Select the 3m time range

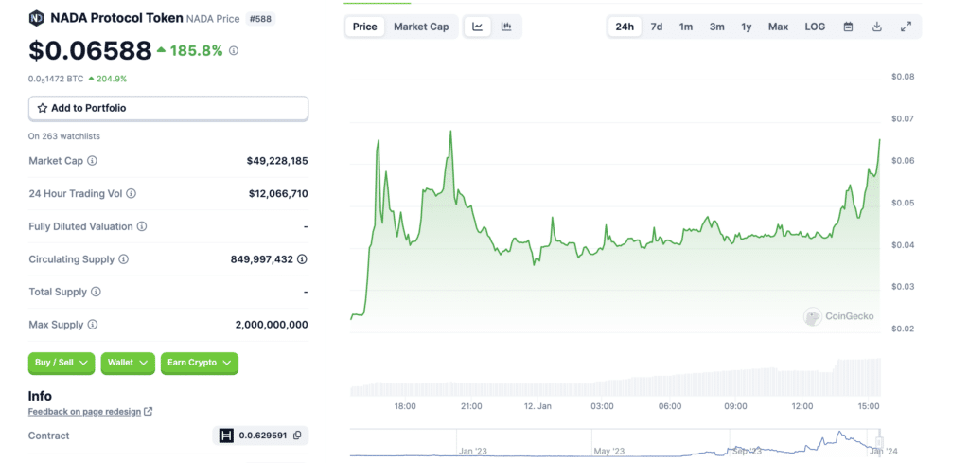pos(717,27)
